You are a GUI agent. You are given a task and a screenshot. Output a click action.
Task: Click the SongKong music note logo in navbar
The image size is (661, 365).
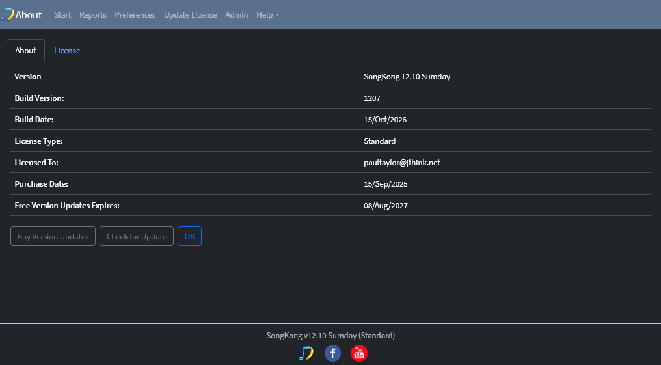click(7, 15)
